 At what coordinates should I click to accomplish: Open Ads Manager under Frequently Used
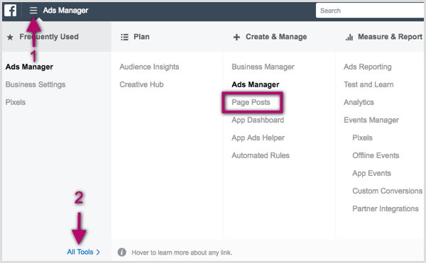(29, 67)
